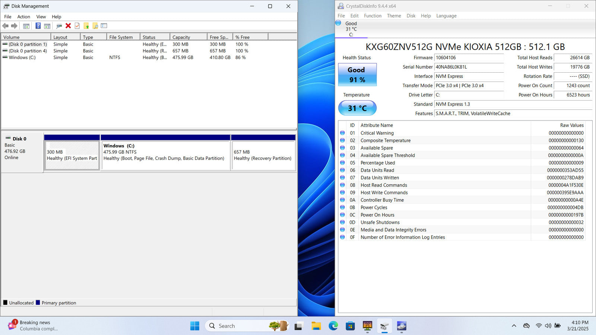Open CrystalDiskInfo File menu

(x=341, y=16)
